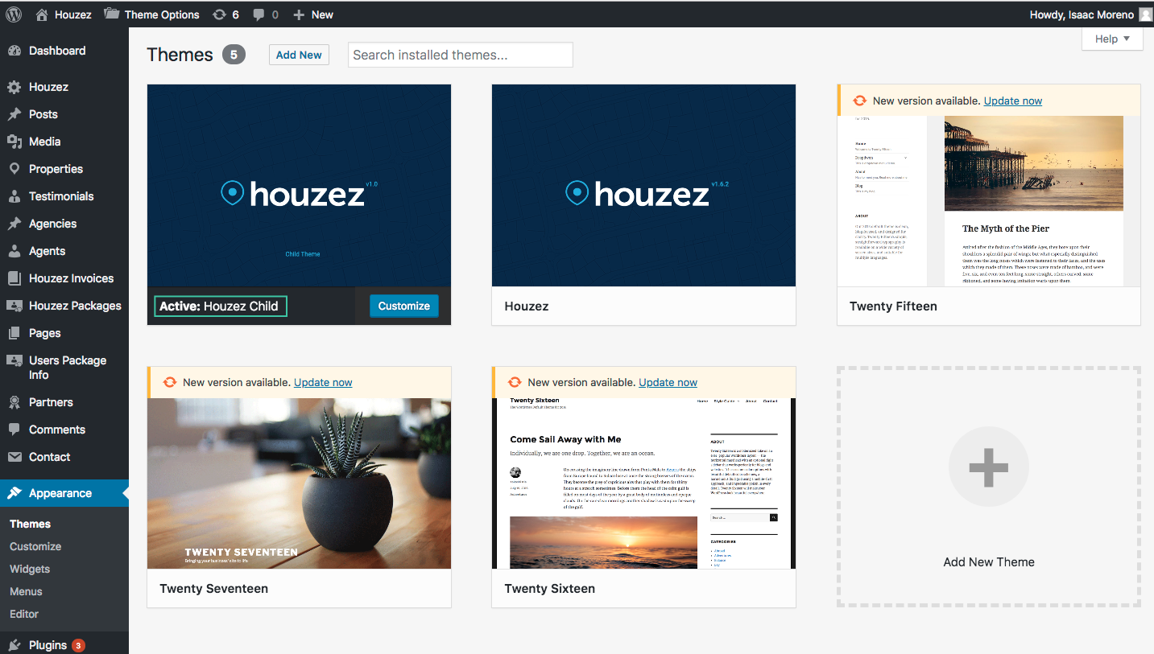Select Customize in Appearance submenu
The image size is (1154, 654).
coord(35,546)
